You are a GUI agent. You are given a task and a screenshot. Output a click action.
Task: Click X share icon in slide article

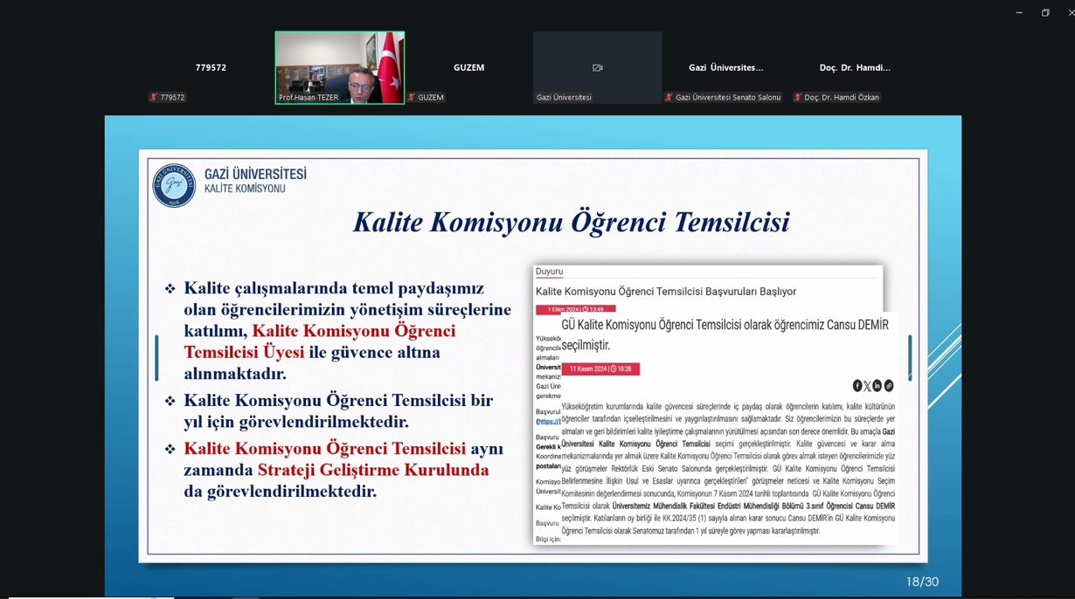(868, 386)
